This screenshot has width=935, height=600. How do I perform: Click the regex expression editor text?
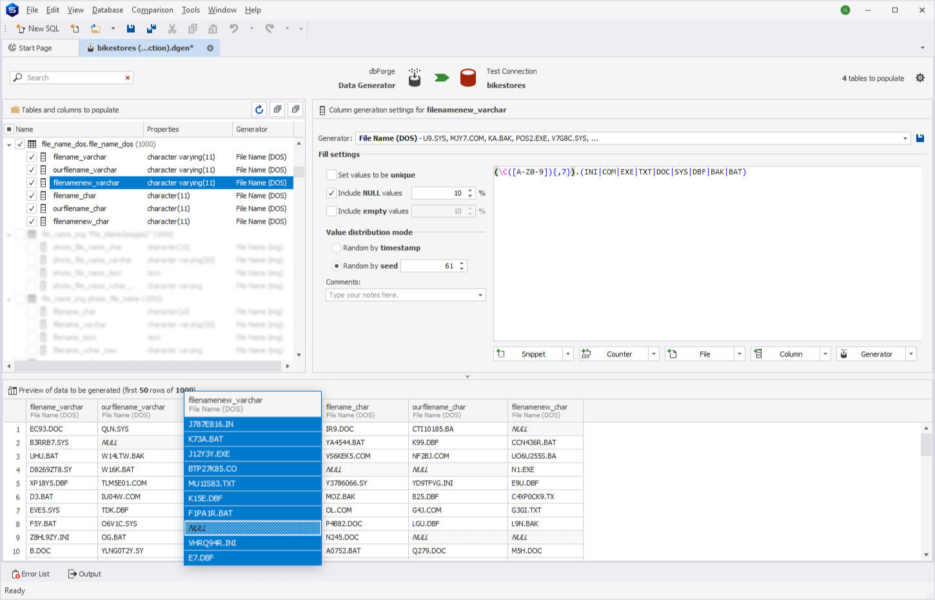coord(620,172)
